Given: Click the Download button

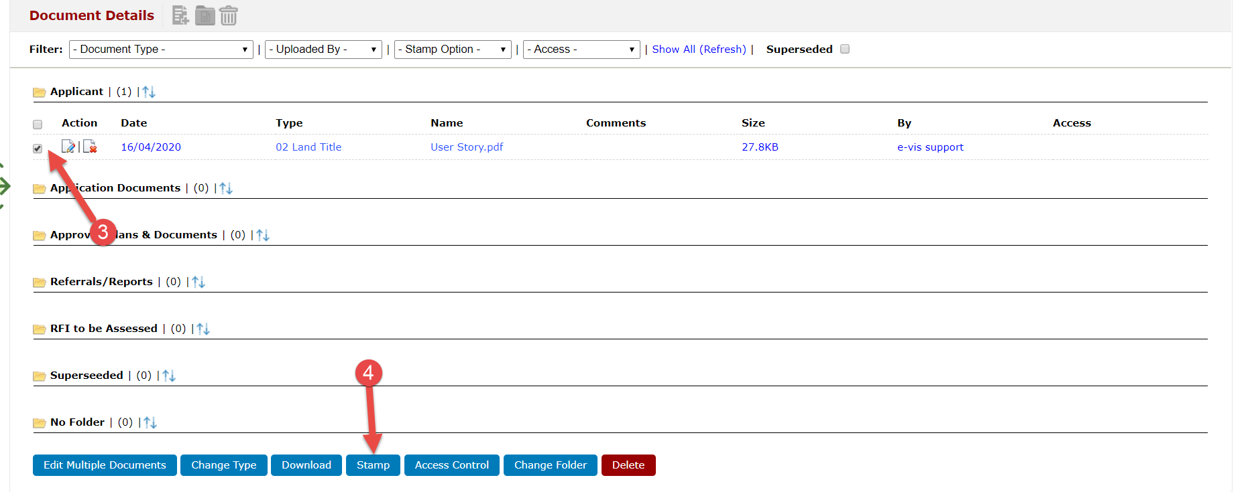Looking at the screenshot, I should click(x=306, y=465).
